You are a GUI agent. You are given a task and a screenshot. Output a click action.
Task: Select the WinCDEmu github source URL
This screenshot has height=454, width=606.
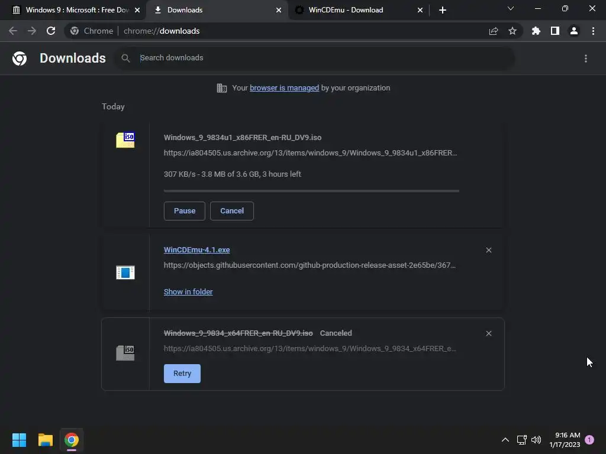(310, 265)
